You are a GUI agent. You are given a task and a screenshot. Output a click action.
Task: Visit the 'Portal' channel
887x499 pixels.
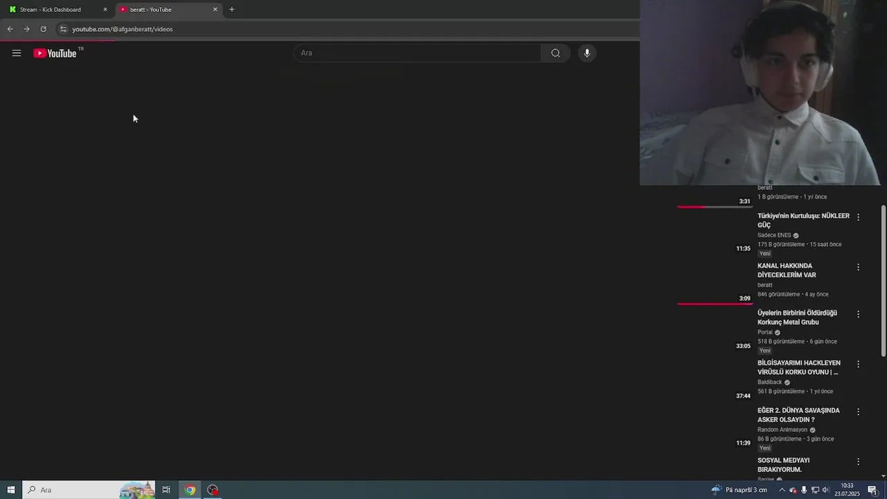point(765,332)
